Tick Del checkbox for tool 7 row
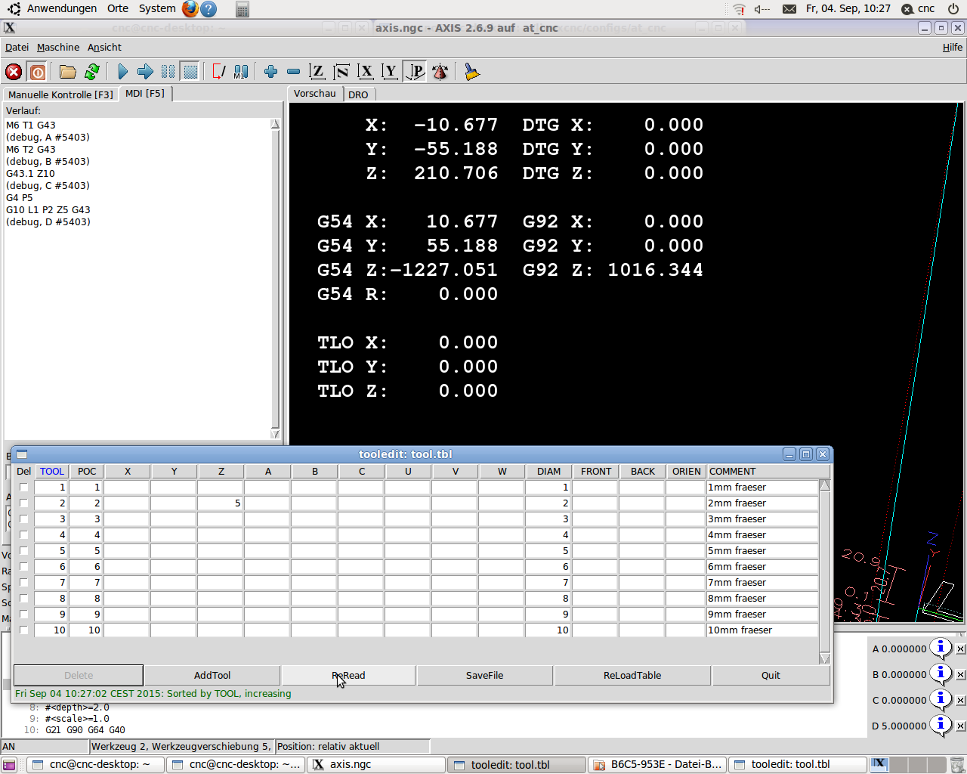Viewport: 967px width, 774px height. pos(23,583)
